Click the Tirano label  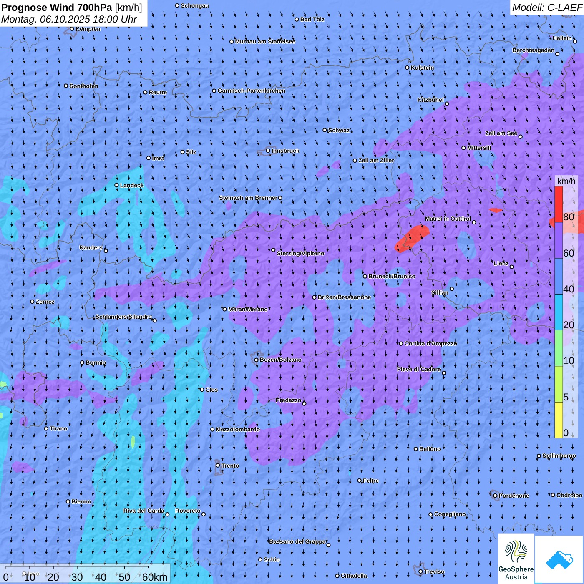(58, 428)
